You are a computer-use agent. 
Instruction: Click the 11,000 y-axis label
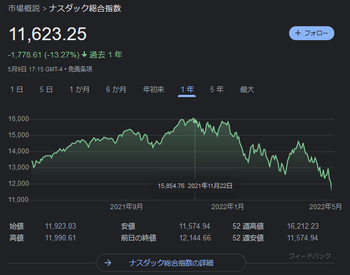pyautogui.click(x=18, y=200)
